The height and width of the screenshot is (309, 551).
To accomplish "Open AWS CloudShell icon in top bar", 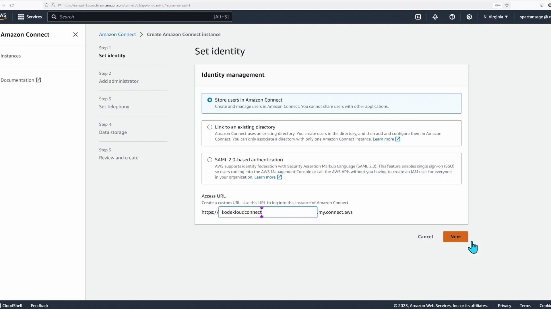I will (418, 17).
